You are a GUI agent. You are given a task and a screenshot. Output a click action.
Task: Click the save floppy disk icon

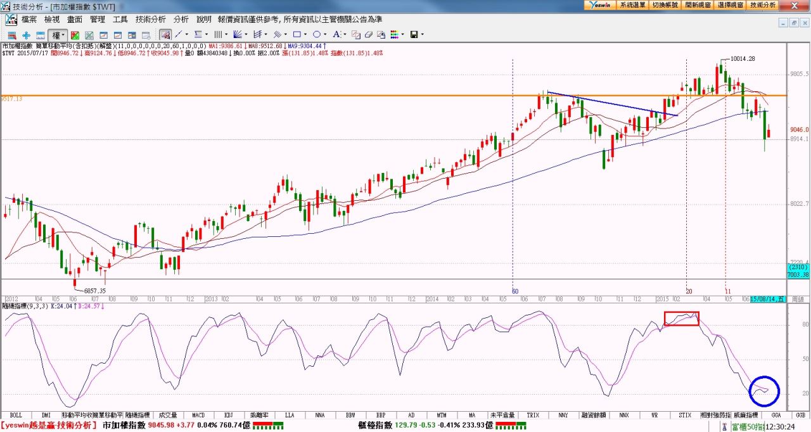[x=414, y=34]
